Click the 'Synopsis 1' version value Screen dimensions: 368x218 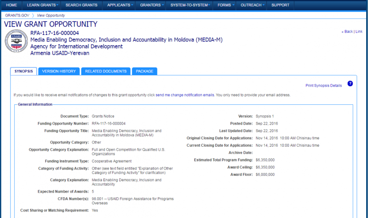tap(265, 116)
